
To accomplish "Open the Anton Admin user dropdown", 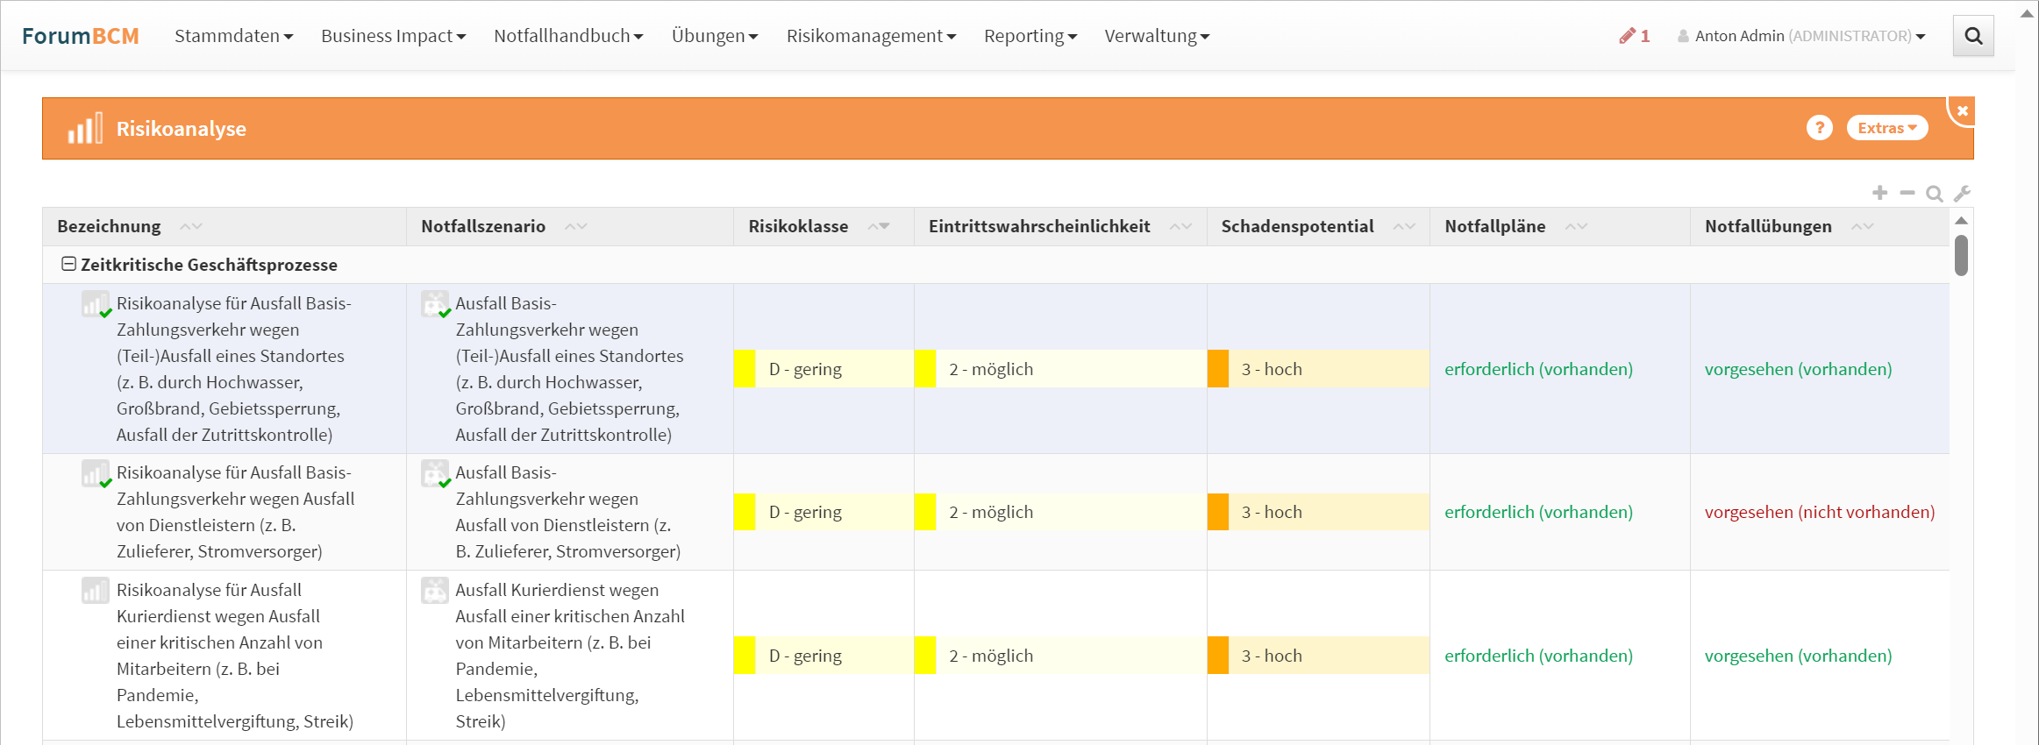I will (1800, 36).
